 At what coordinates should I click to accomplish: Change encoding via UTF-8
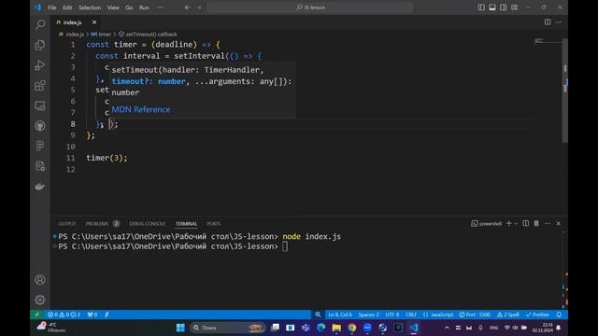tap(392, 315)
